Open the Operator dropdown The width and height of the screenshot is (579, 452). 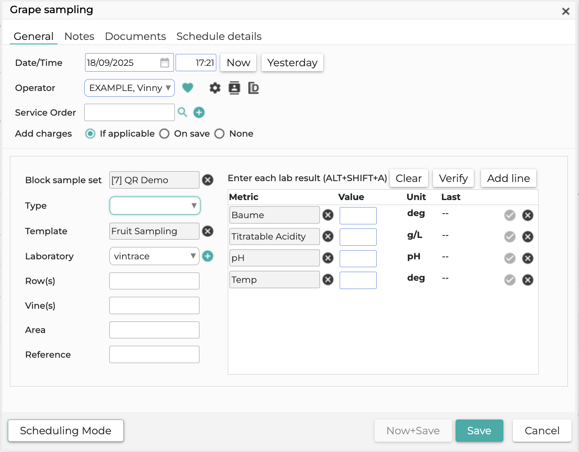(x=130, y=88)
